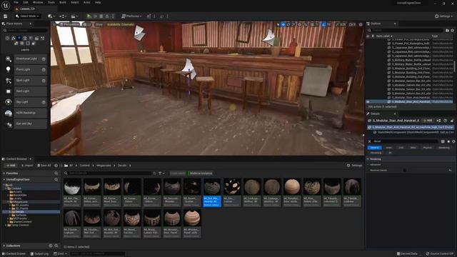This screenshot has height=257, width=457.
Task: Reset Receives Decals to default with arrow
Action: click(x=450, y=170)
